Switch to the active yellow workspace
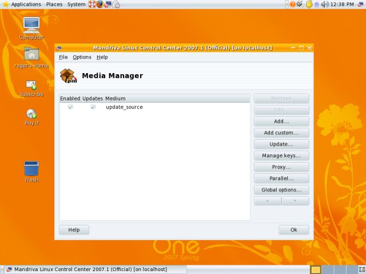The width and height of the screenshot is (366, 274). (316, 269)
